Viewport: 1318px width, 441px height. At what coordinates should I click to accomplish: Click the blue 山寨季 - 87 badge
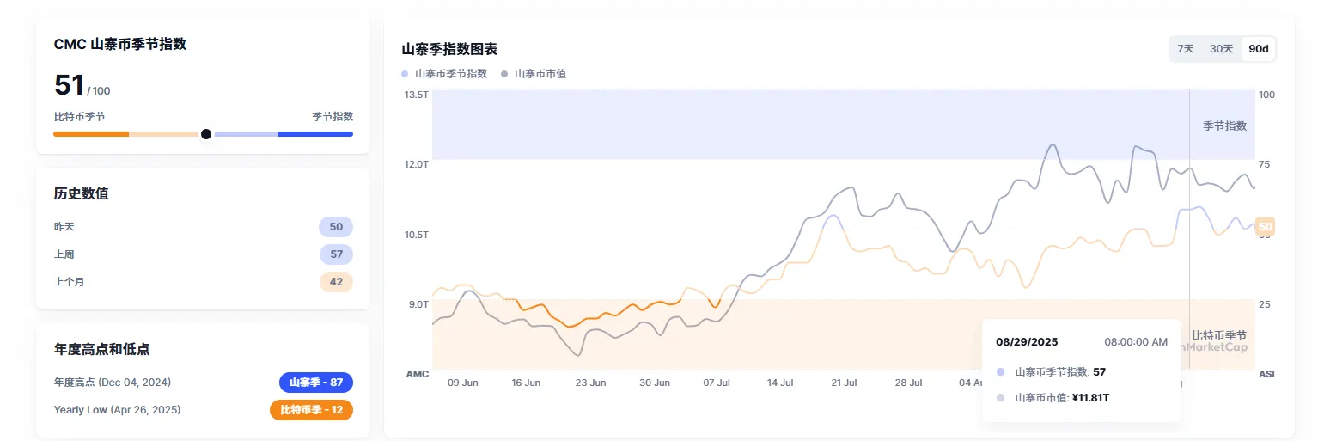point(316,383)
